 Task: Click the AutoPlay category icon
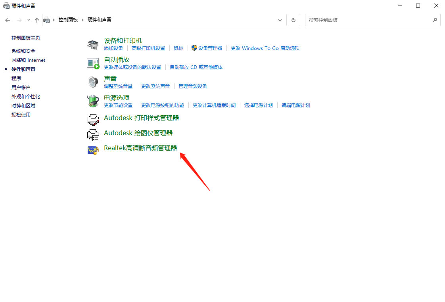93,63
